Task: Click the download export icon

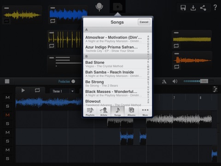Action: (x=193, y=8)
